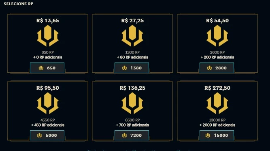Click the large RP emblem in R$ 136,25 card
Viewport: 270px width, 151px height.
coord(132,103)
